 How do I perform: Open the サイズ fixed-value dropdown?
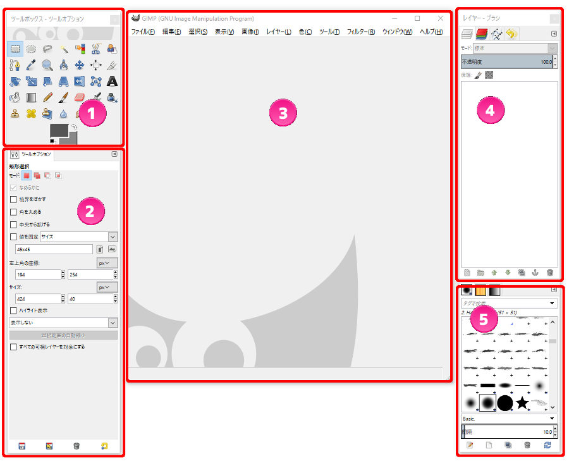[x=79, y=237]
